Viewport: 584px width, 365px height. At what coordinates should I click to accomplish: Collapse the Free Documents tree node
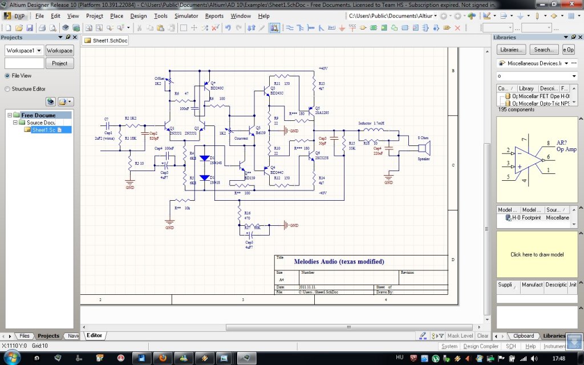[10, 115]
